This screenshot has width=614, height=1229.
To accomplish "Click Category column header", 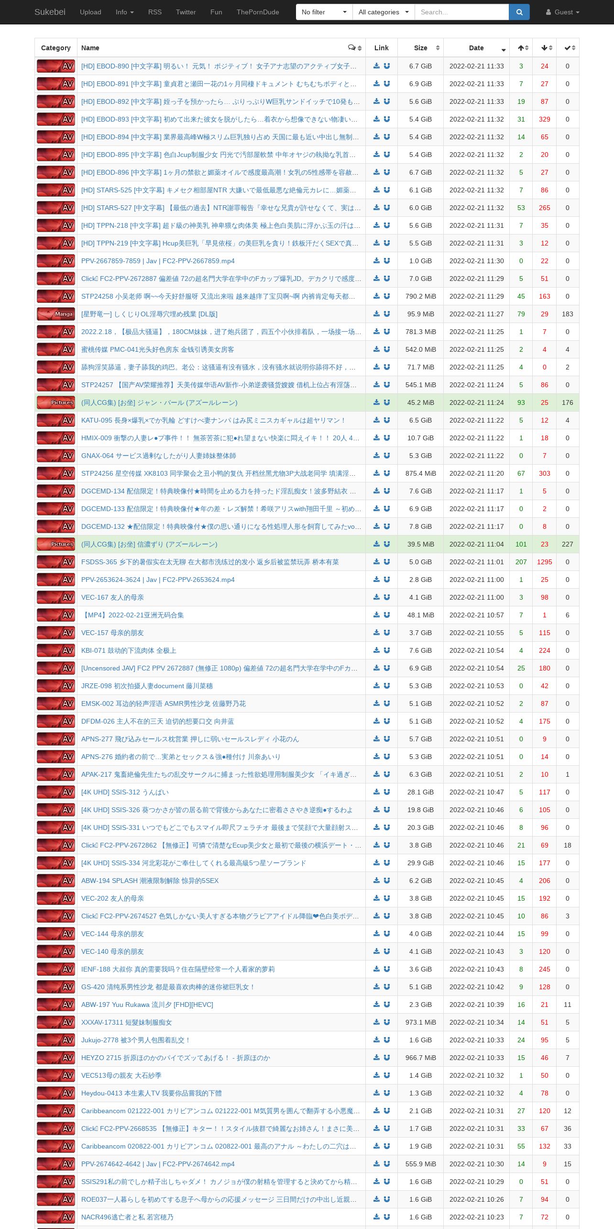I will 56,48.
